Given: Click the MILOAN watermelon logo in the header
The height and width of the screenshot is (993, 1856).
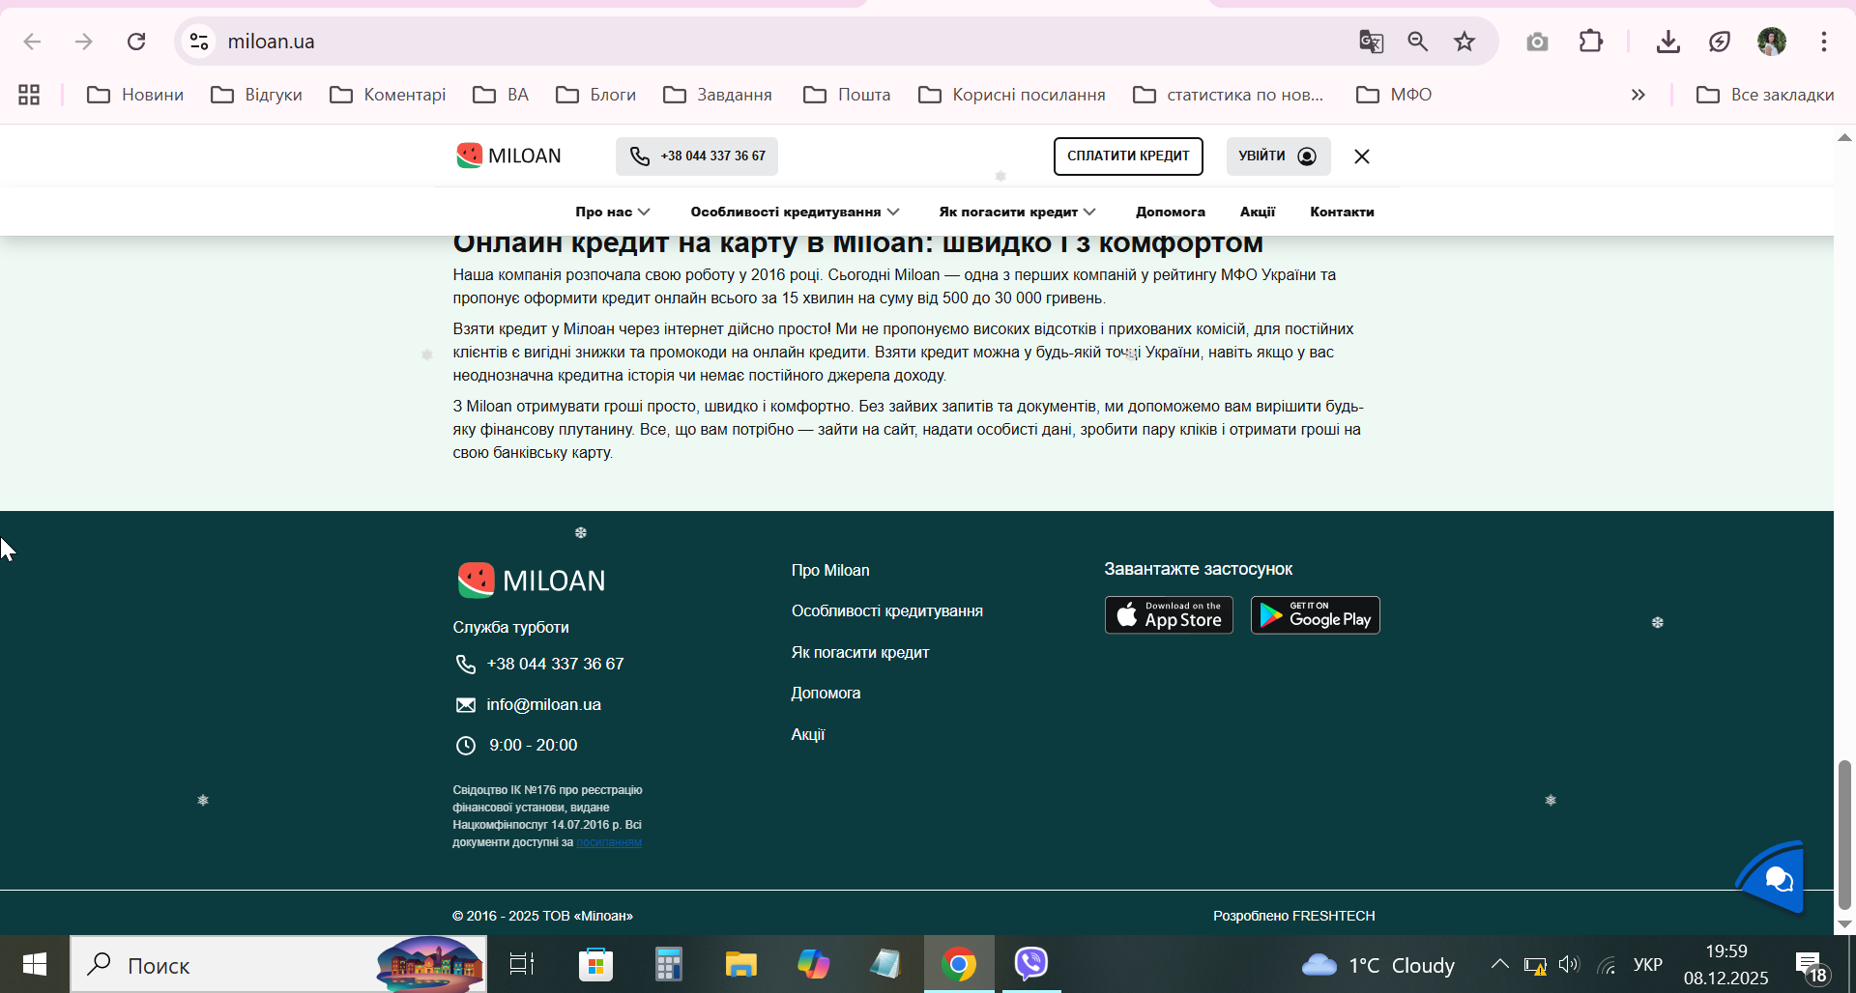Looking at the screenshot, I should (508, 156).
